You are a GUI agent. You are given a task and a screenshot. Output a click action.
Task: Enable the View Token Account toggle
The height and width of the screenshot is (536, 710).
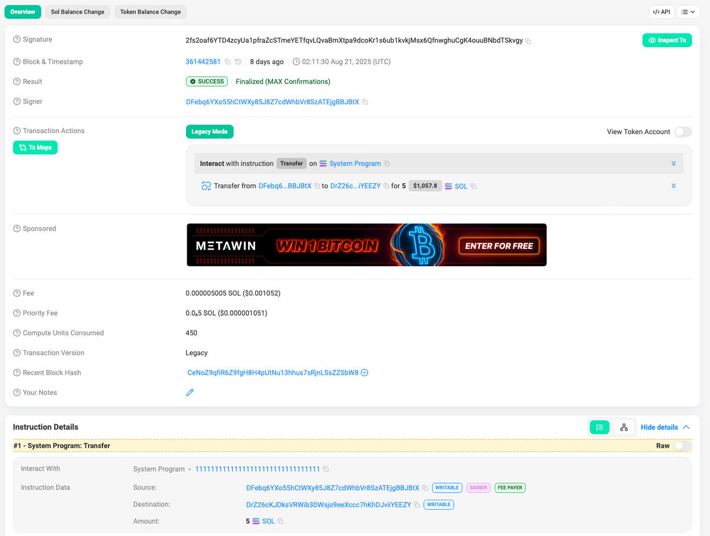point(683,132)
